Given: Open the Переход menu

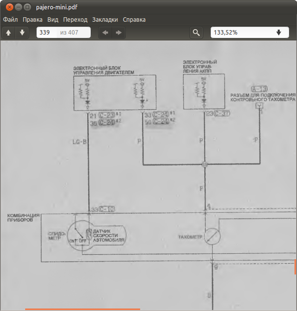Looking at the screenshot, I should [x=75, y=20].
